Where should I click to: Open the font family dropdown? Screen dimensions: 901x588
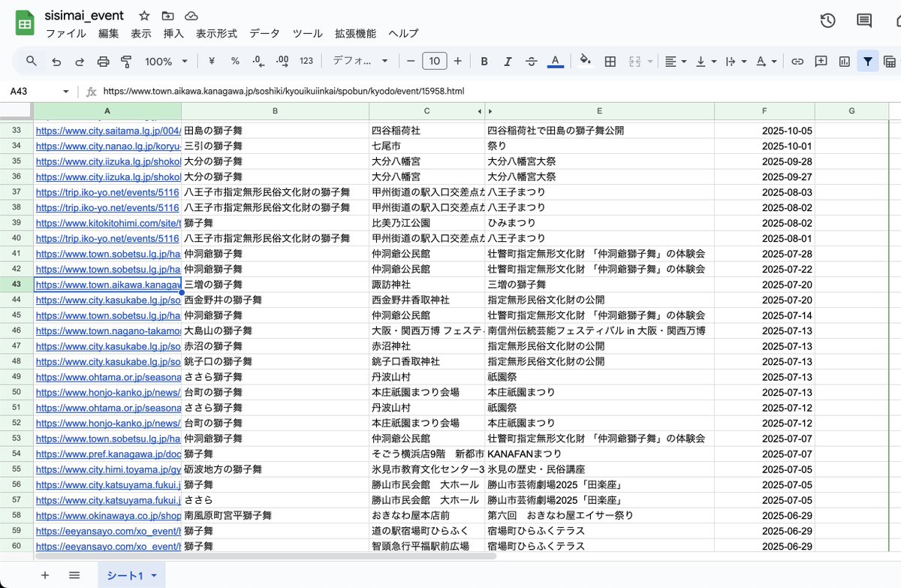click(x=360, y=61)
